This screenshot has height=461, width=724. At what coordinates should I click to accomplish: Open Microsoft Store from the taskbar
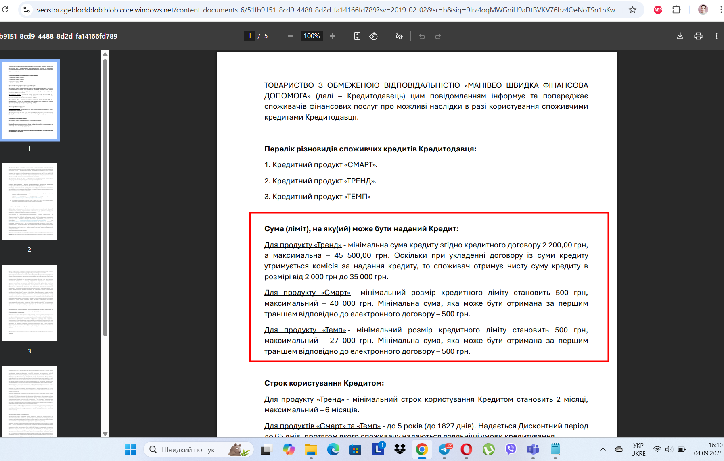tap(355, 449)
